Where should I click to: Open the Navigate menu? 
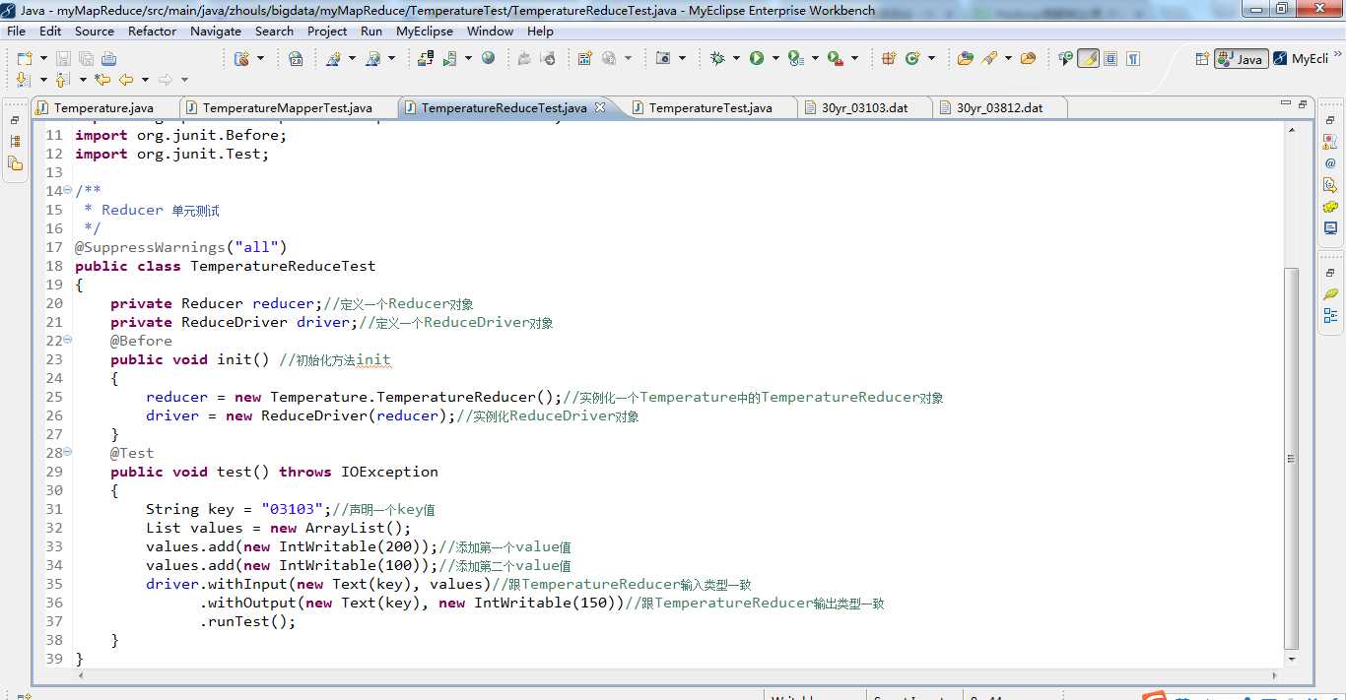216,32
